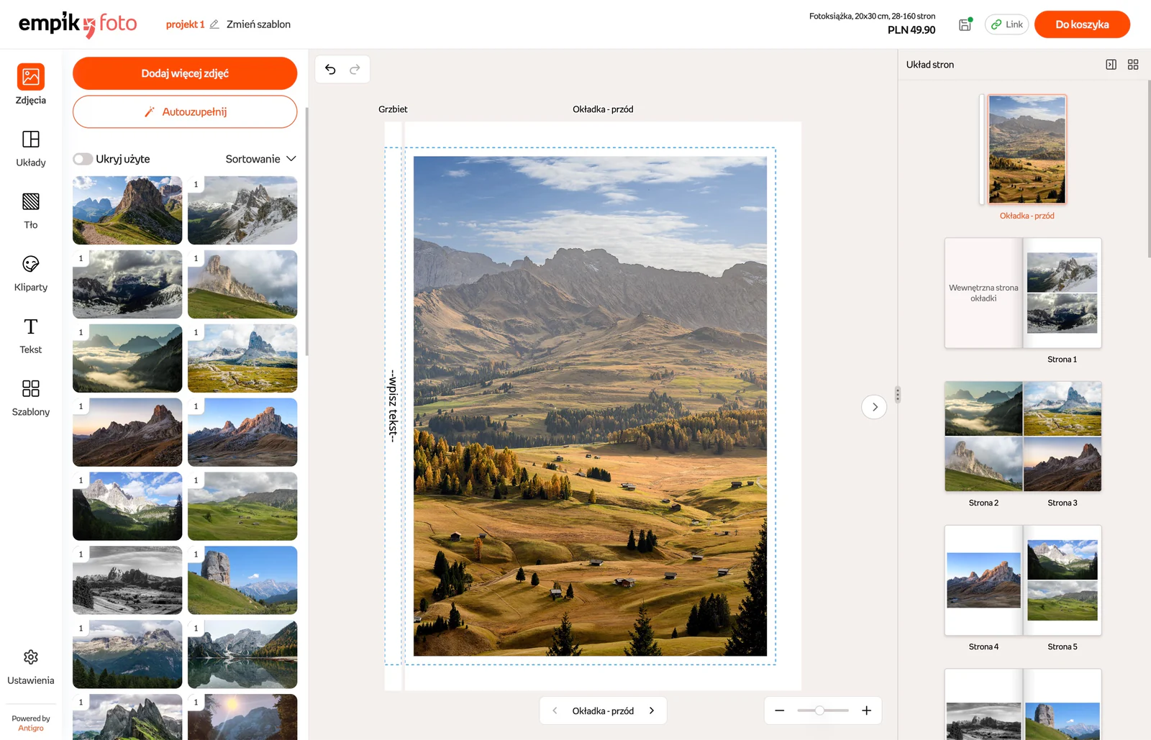
Task: Open the Zdjęcia photos panel
Action: click(x=30, y=84)
